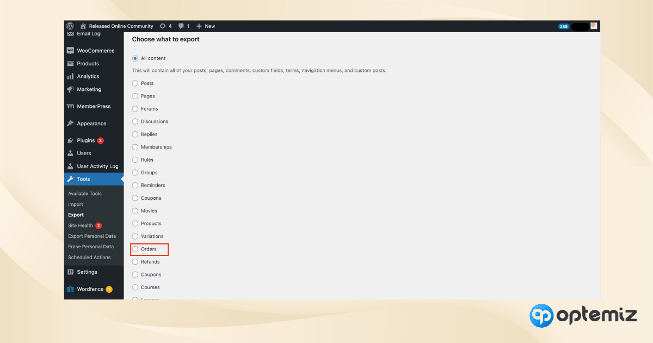The image size is (653, 343).
Task: Open Site Health submenu link
Action: (x=81, y=225)
